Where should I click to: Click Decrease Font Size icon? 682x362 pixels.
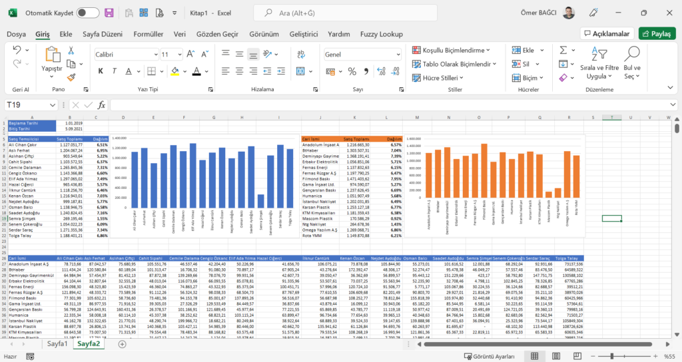click(204, 55)
